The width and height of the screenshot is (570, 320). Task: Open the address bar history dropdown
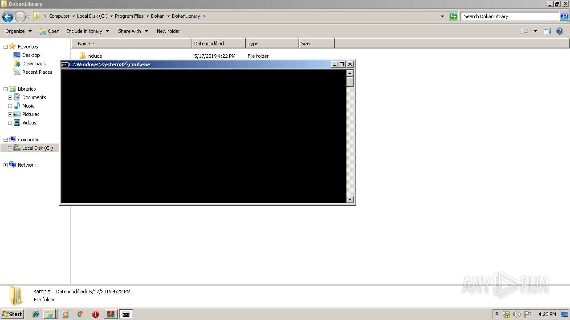tap(442, 16)
